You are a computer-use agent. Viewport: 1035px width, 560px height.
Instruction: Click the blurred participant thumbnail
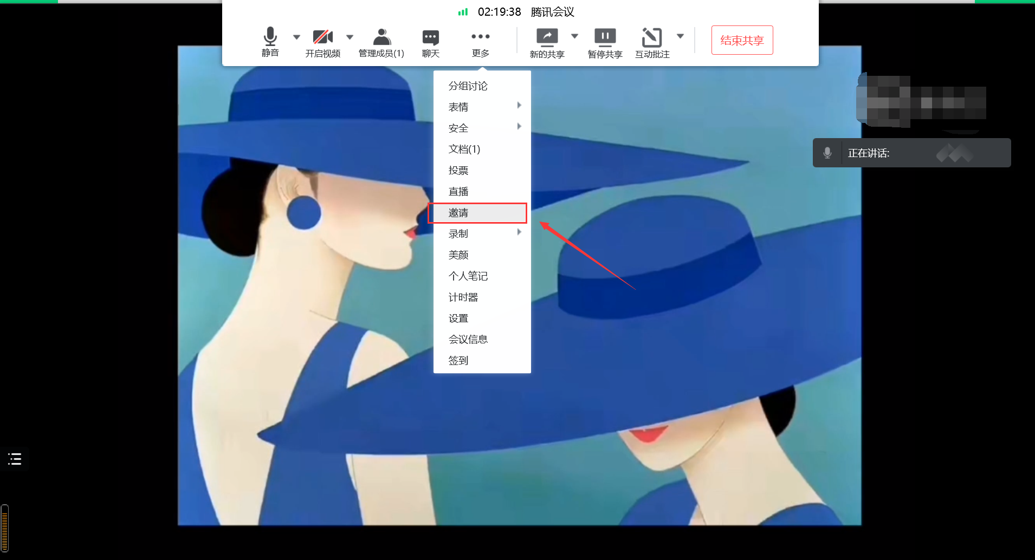(x=921, y=102)
